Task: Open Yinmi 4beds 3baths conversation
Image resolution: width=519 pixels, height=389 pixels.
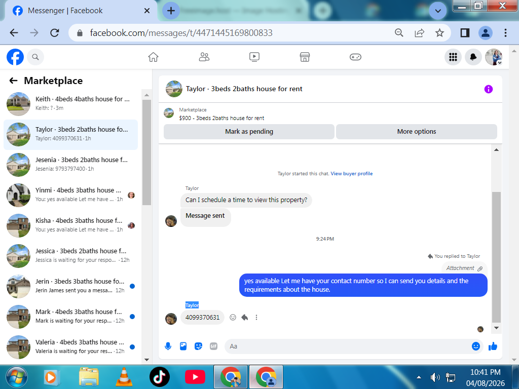Action: pos(70,195)
